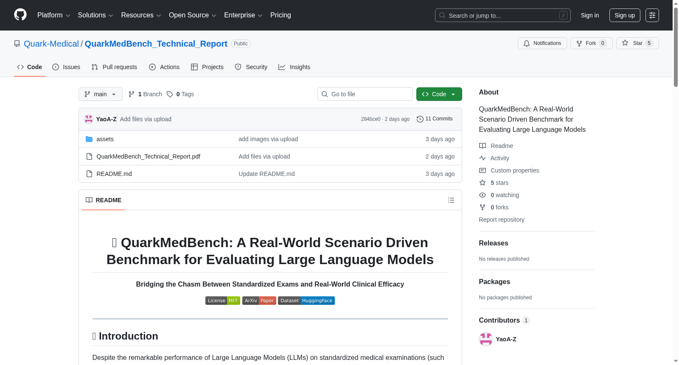
Task: Go to the GitHub homepage logo
Action: (20, 15)
